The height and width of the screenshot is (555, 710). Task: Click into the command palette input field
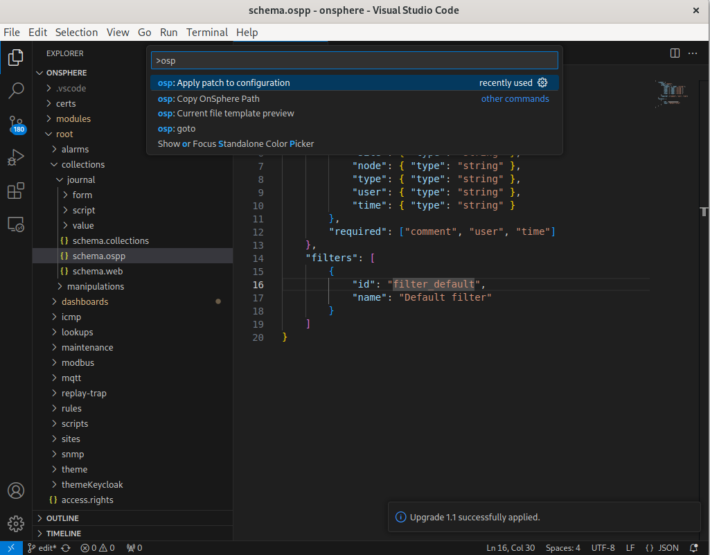coord(355,60)
